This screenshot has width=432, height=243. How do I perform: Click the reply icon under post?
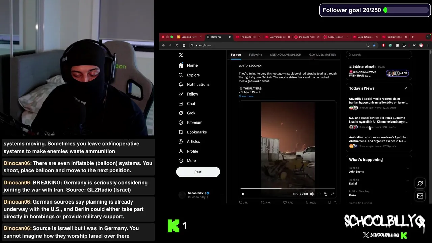click(x=241, y=202)
